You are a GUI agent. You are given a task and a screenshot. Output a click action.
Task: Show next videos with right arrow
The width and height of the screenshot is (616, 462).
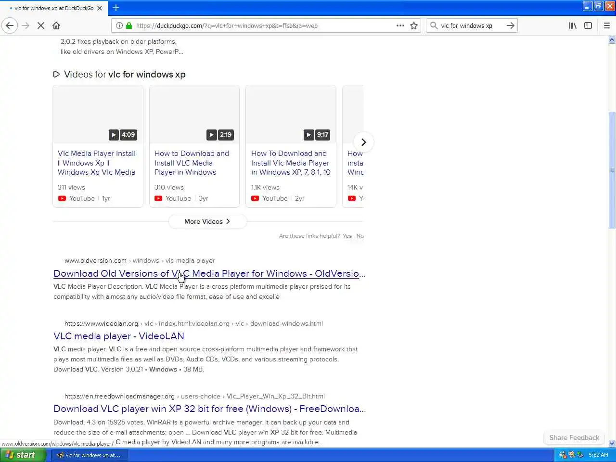click(363, 142)
